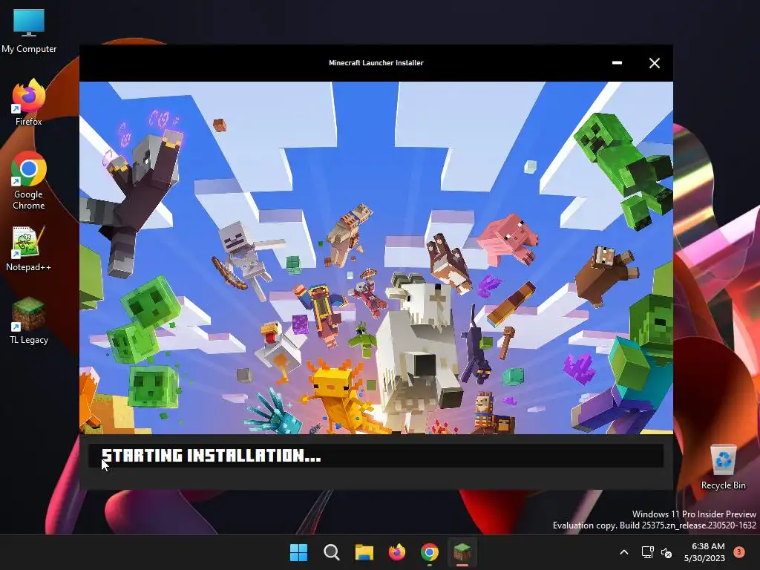Open File Explorer from taskbar

point(364,552)
